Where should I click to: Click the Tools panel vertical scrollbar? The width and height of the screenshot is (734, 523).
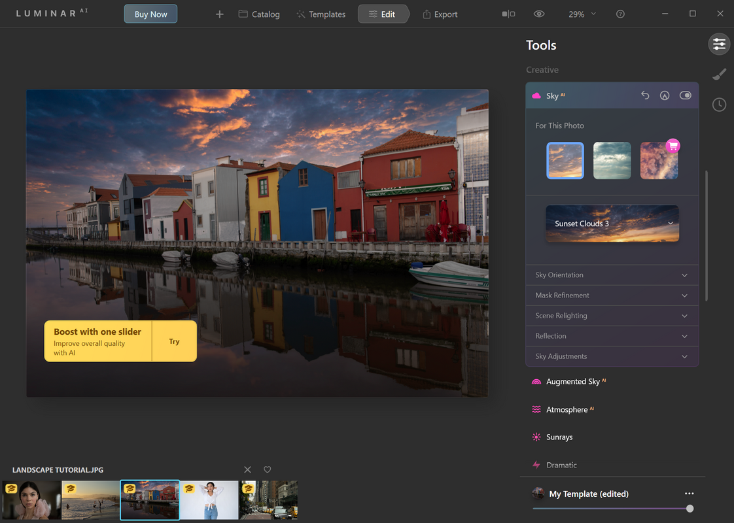(x=707, y=236)
